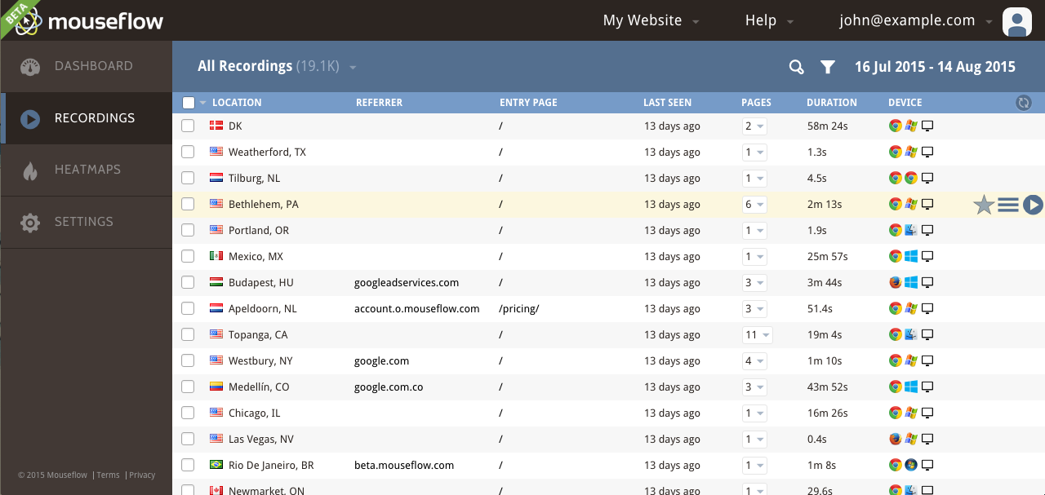Click the Heatmaps flame icon

[30, 170]
